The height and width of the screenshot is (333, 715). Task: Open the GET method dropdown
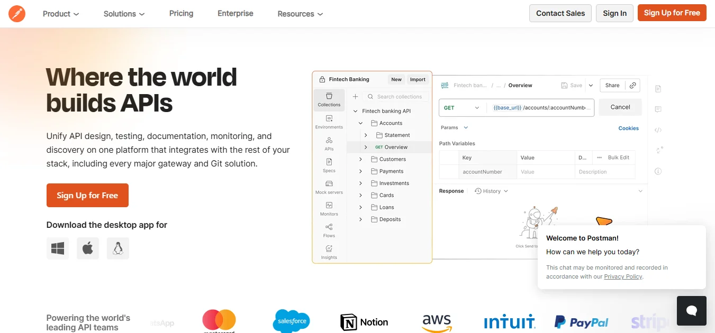(x=461, y=107)
